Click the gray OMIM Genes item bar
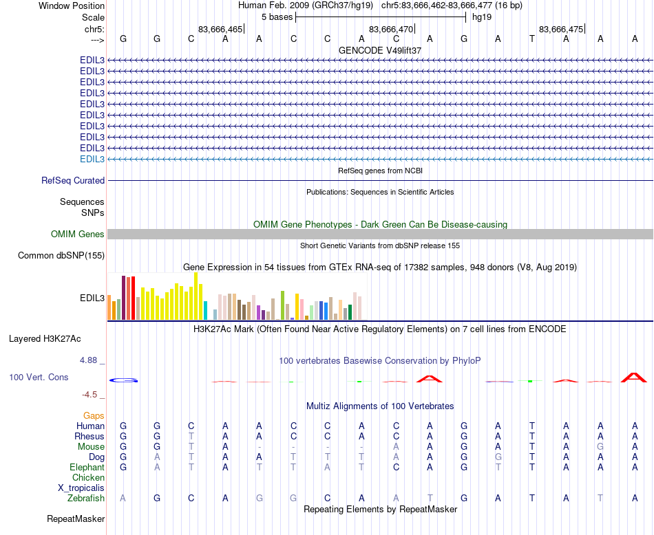654x535 pixels. tap(381, 234)
